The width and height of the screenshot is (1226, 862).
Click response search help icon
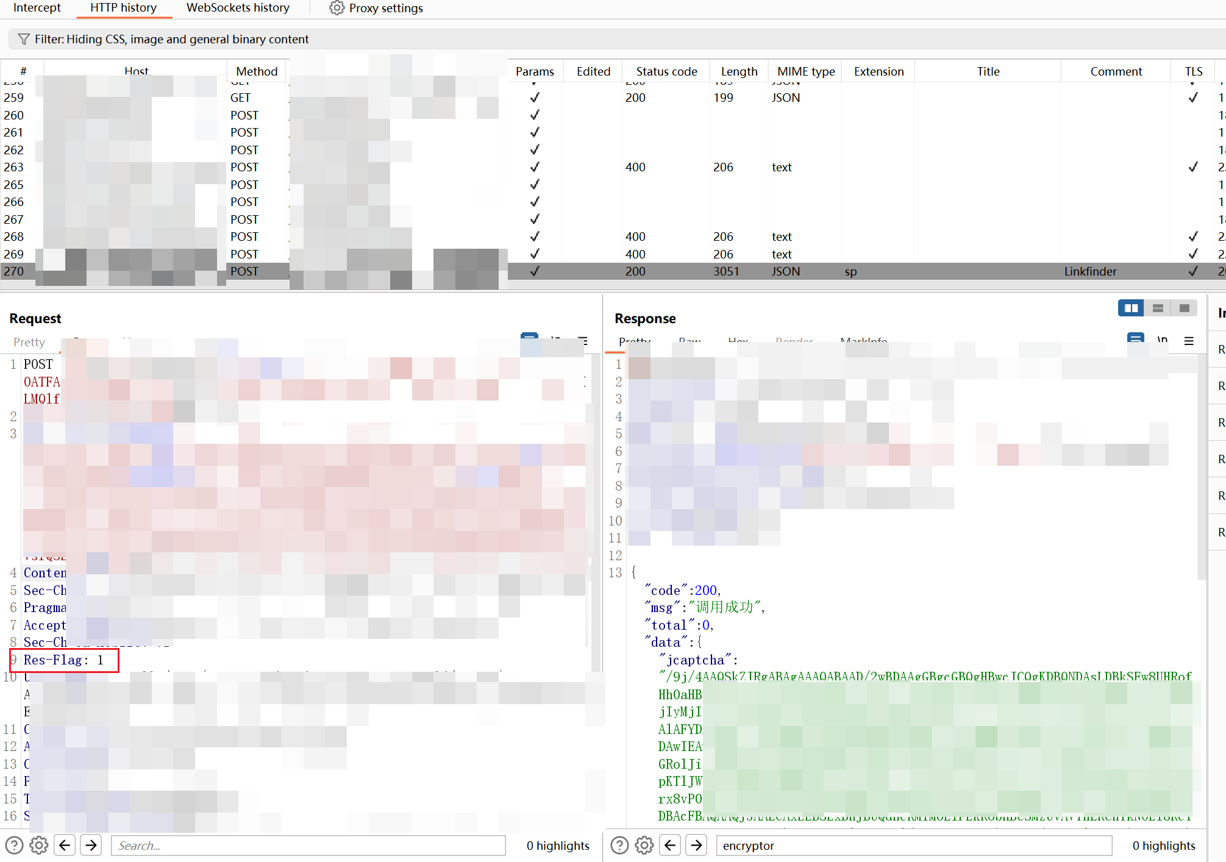tap(619, 846)
